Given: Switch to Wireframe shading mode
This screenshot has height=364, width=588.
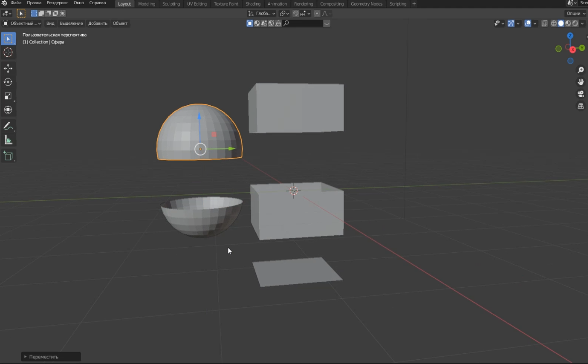Looking at the screenshot, I should coord(554,23).
